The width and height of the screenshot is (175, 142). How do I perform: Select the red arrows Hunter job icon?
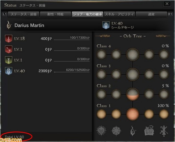coord(8,49)
